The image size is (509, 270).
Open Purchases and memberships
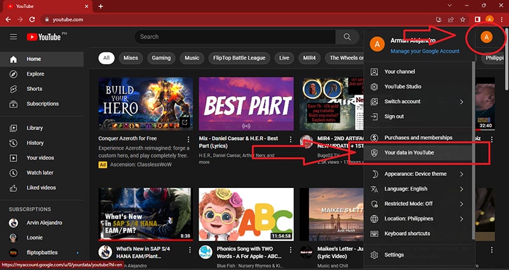point(418,138)
